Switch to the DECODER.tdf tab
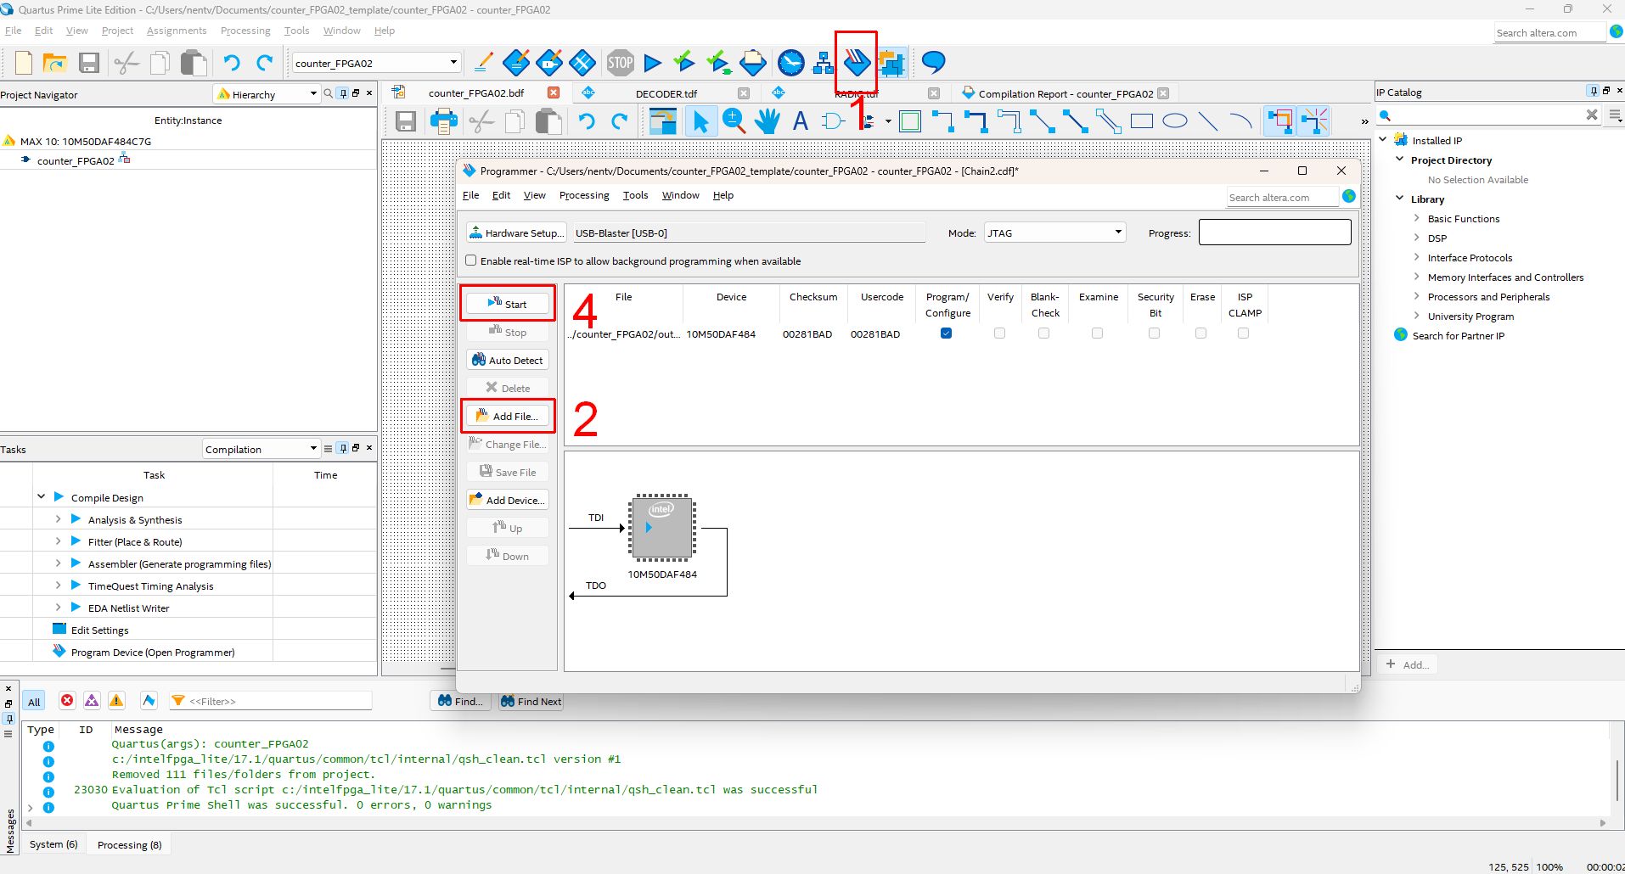The height and width of the screenshot is (874, 1625). [x=666, y=93]
